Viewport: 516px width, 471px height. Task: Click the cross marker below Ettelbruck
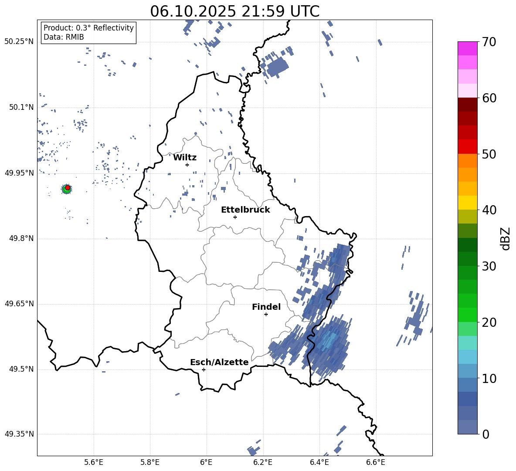coord(235,217)
